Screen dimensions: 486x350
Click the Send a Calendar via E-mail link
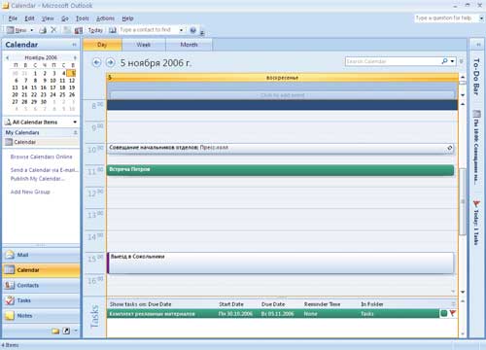(45, 170)
